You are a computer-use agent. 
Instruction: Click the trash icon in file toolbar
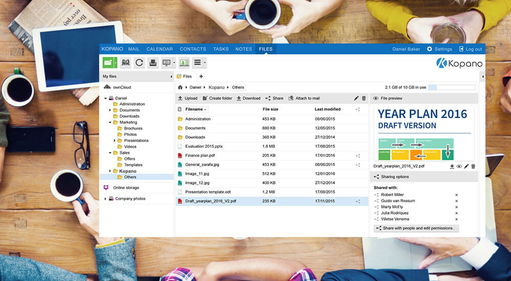pos(364,98)
